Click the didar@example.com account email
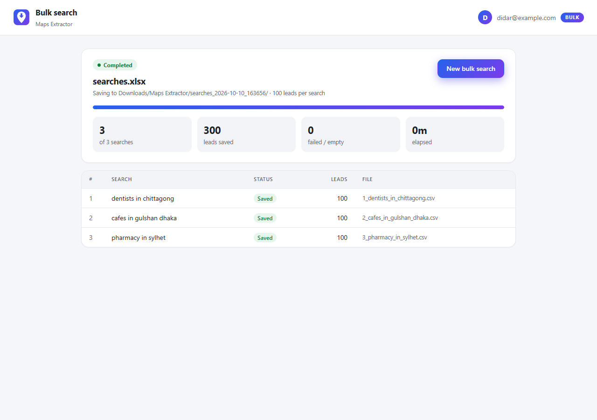 pyautogui.click(x=526, y=18)
